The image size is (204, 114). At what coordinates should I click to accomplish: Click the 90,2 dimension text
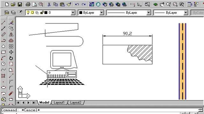(127, 34)
